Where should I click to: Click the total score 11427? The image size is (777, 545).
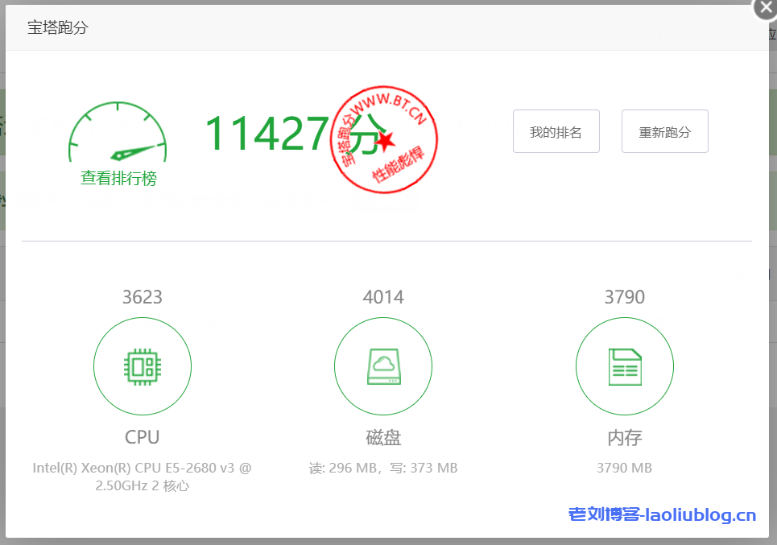tap(266, 134)
